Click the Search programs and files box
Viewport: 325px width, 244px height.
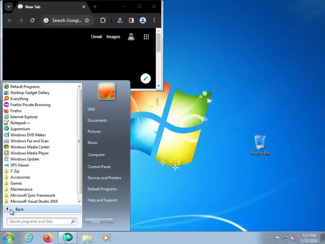click(42, 221)
